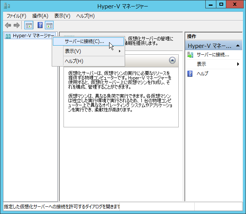Choose ヘルプ(H) in the context menu
This screenshot has width=246, height=214.
(x=88, y=61)
